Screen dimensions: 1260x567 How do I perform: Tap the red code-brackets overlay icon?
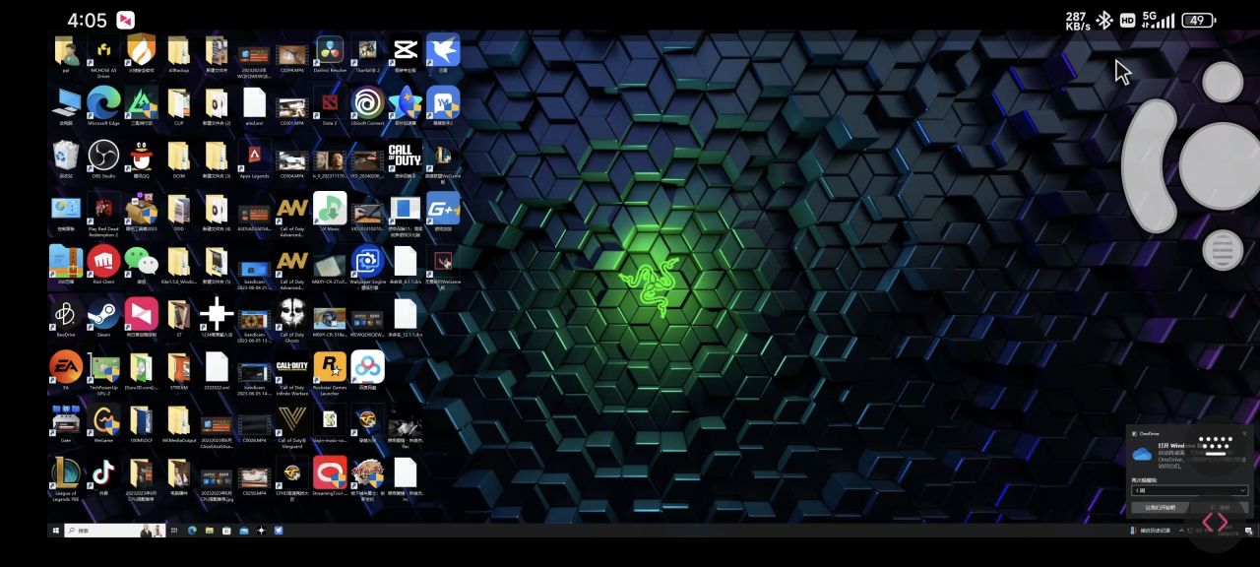click(x=1215, y=521)
